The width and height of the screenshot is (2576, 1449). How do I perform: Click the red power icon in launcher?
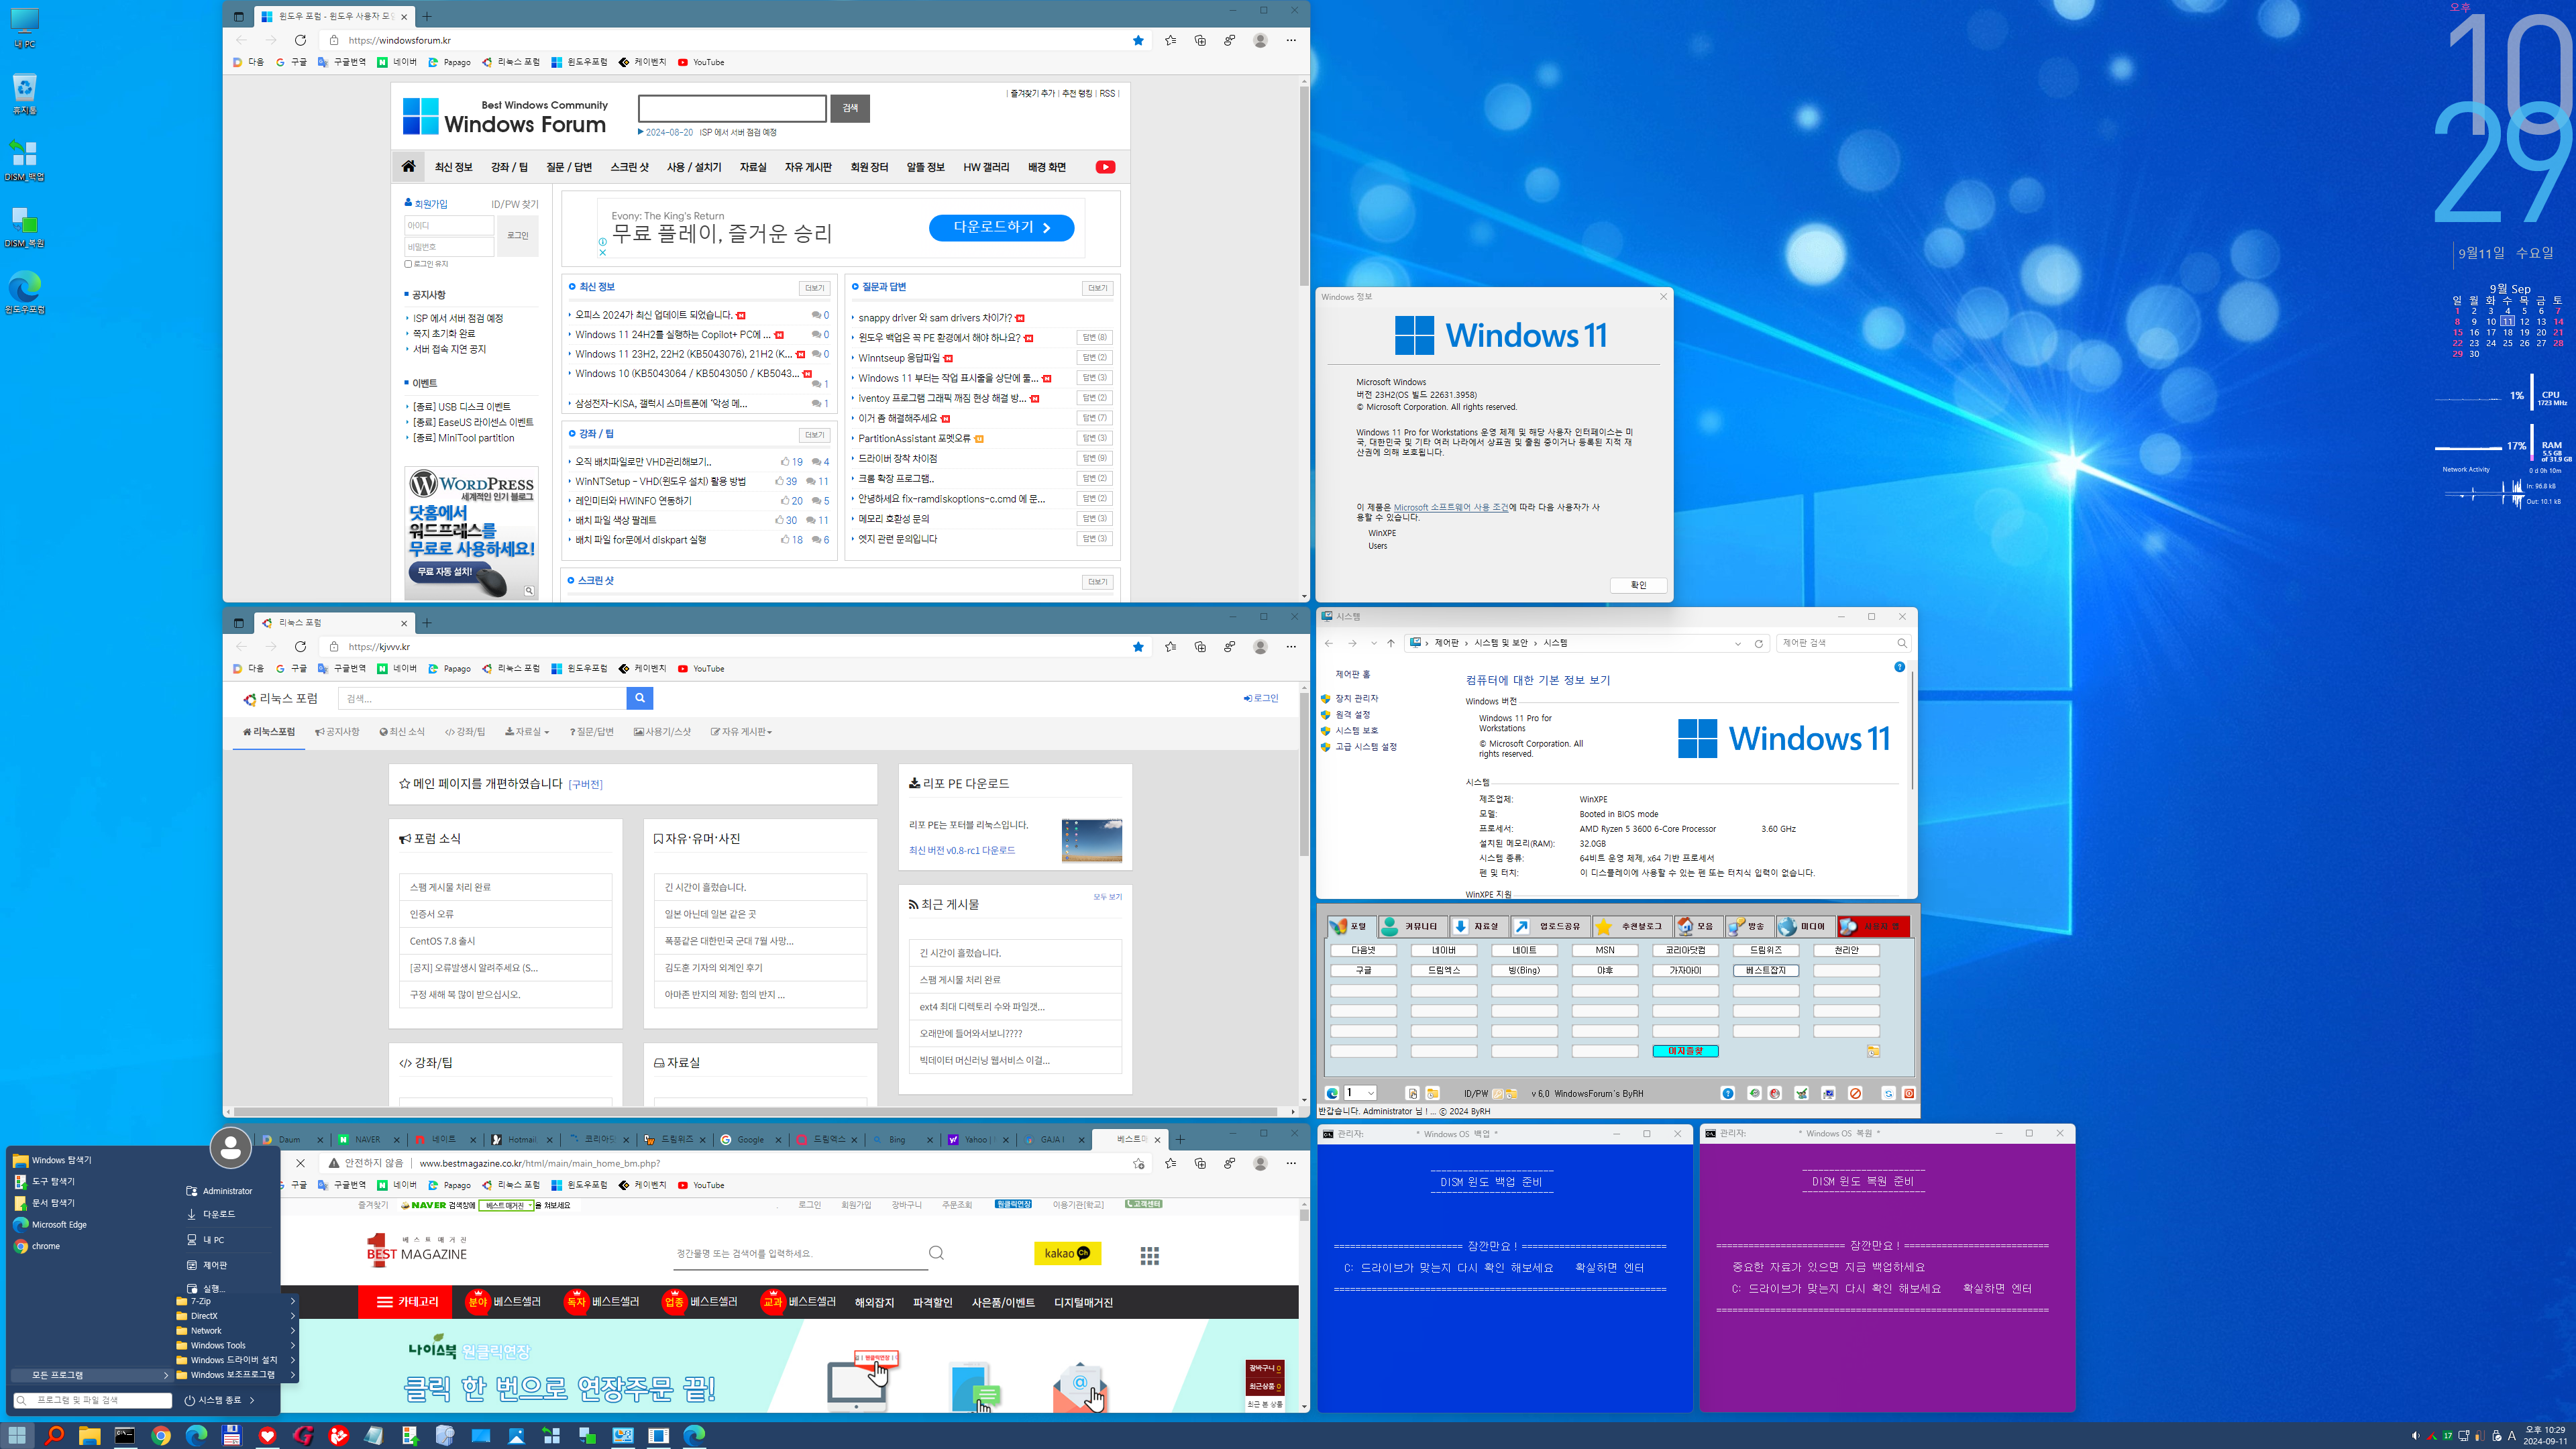(1908, 1093)
